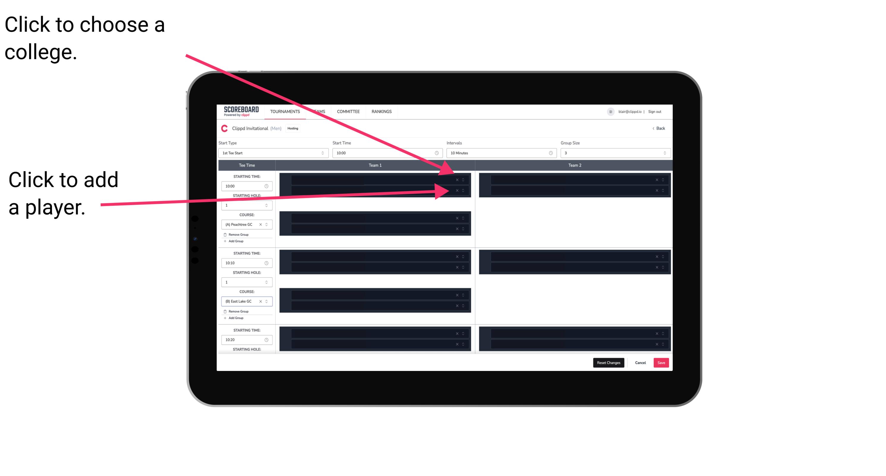Click remove group icon for East Lake GC
This screenshot has height=476, width=886.
click(x=225, y=311)
